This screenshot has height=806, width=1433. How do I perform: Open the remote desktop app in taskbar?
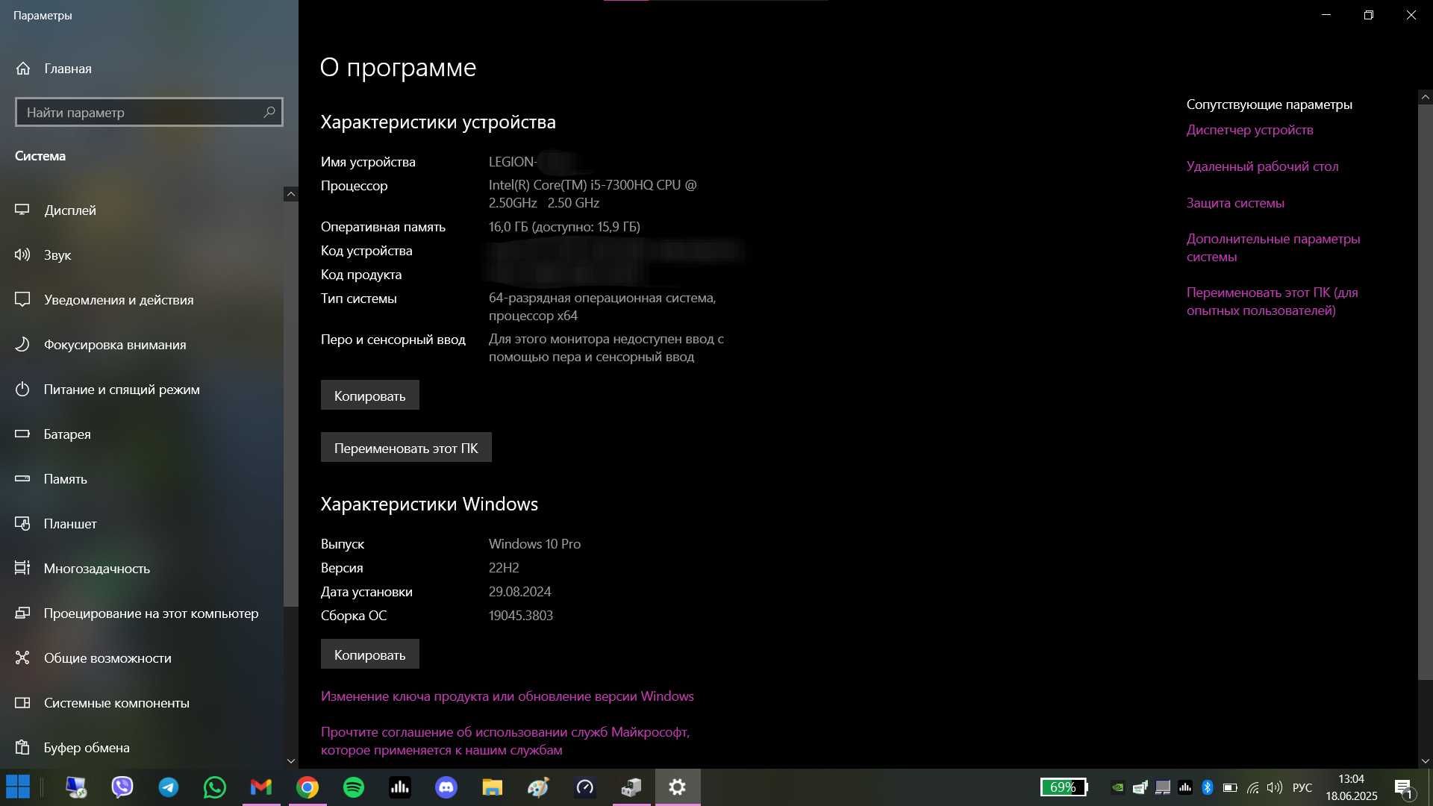(x=76, y=787)
